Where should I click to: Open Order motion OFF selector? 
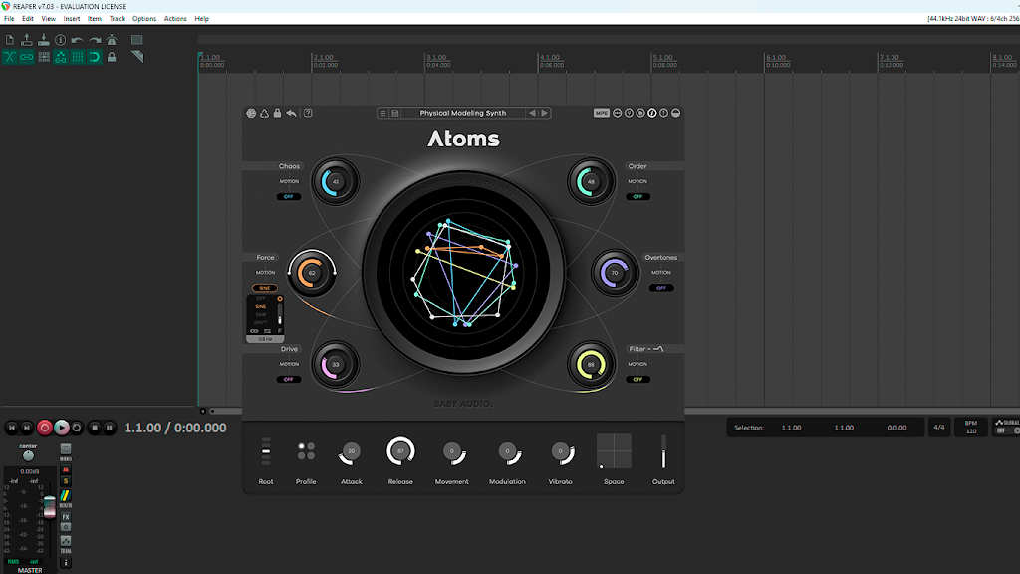tap(637, 196)
